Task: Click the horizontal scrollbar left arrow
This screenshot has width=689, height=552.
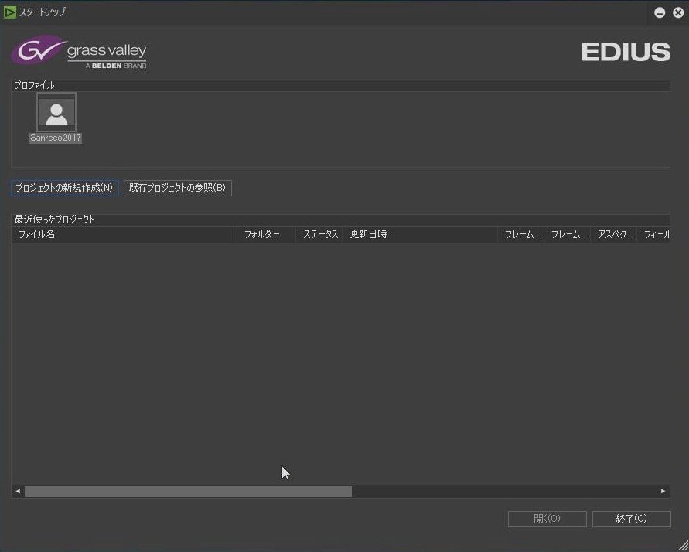Action: click(18, 491)
